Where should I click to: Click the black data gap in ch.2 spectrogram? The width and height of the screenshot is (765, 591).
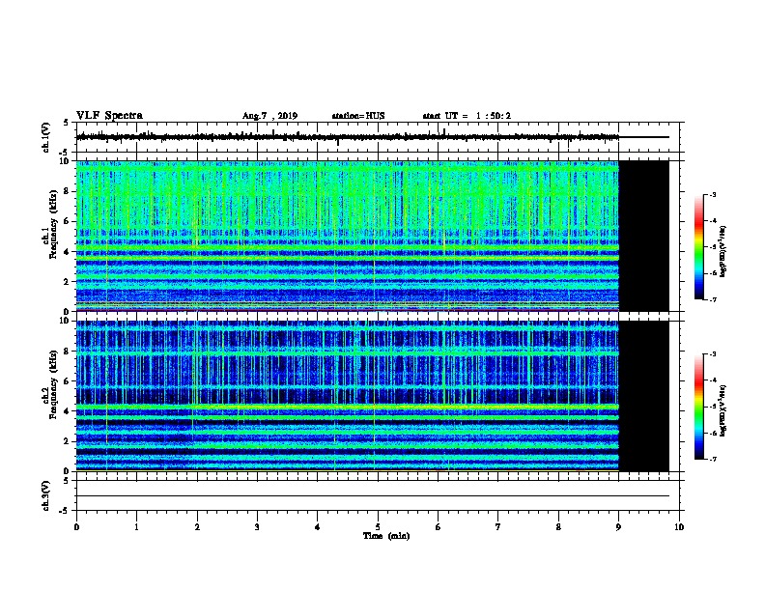[643, 396]
